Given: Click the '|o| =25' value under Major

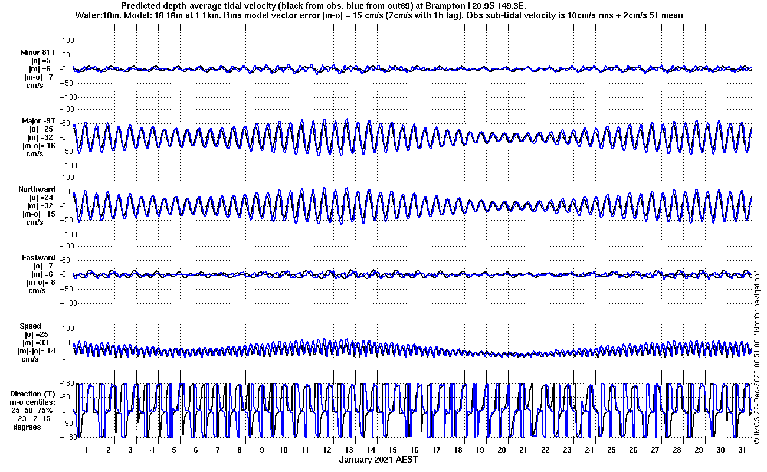Looking at the screenshot, I should point(41,129).
